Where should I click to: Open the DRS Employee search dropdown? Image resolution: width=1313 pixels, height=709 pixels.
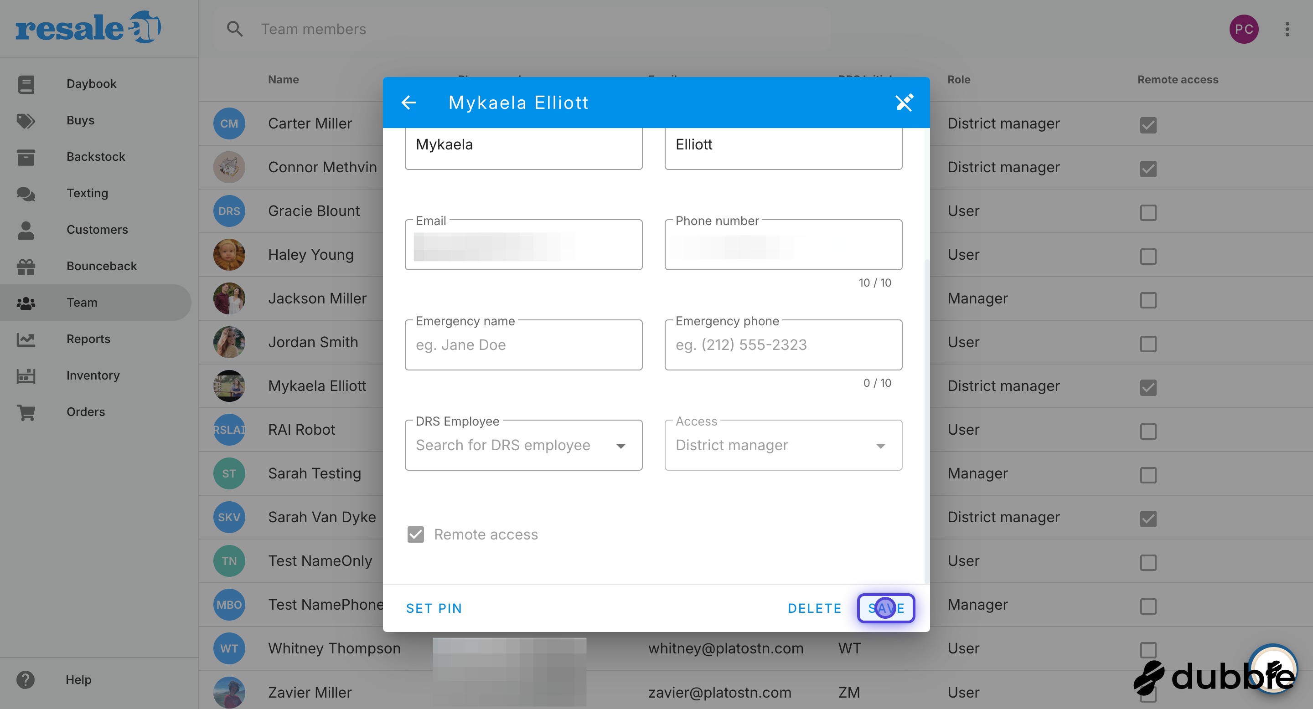[x=523, y=445]
